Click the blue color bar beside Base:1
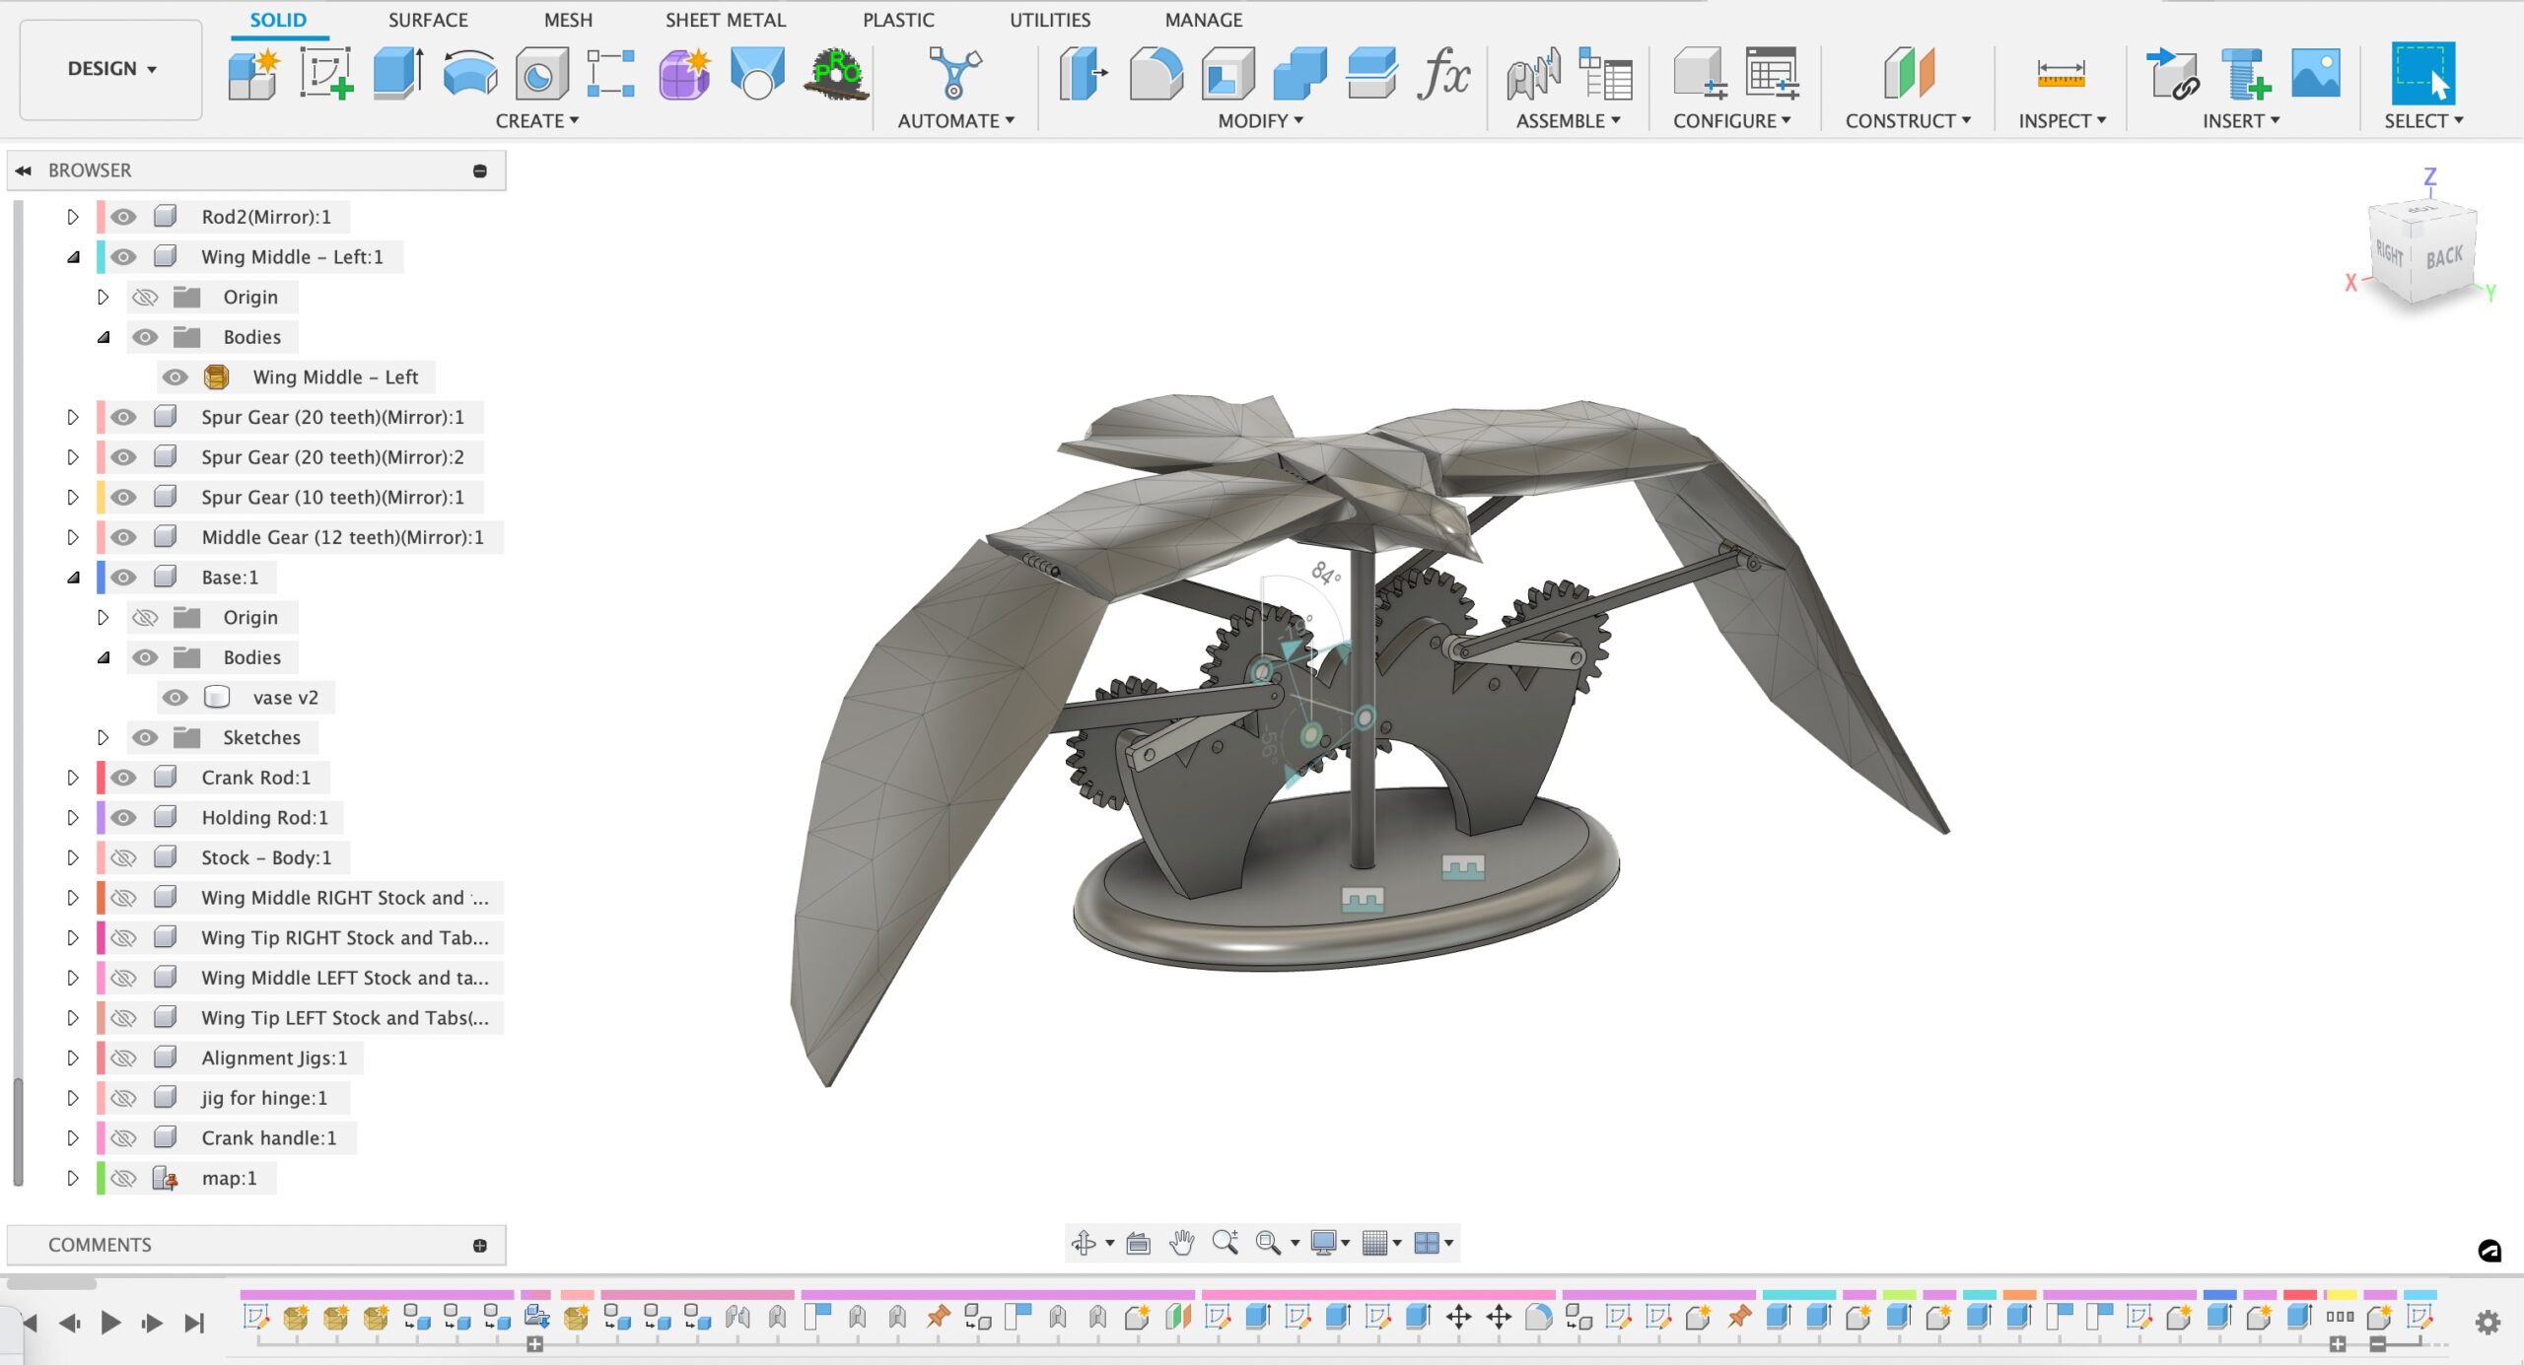 101,578
